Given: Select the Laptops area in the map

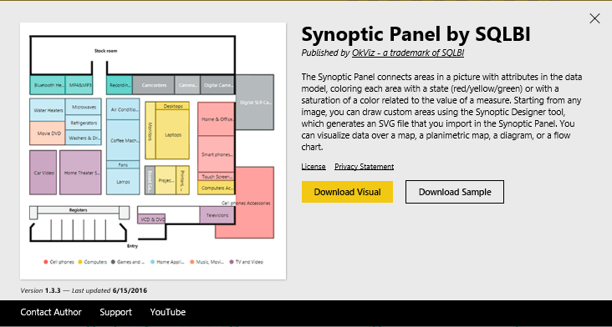Looking at the screenshot, I should (x=172, y=134).
